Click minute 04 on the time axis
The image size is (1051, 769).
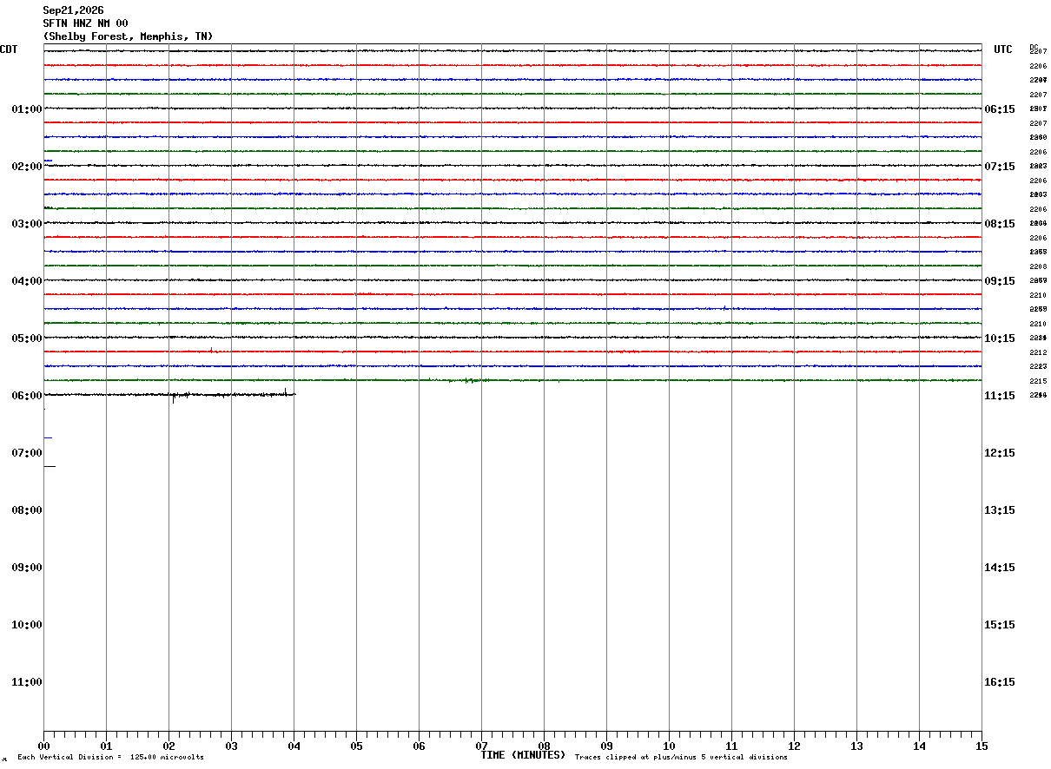[294, 746]
